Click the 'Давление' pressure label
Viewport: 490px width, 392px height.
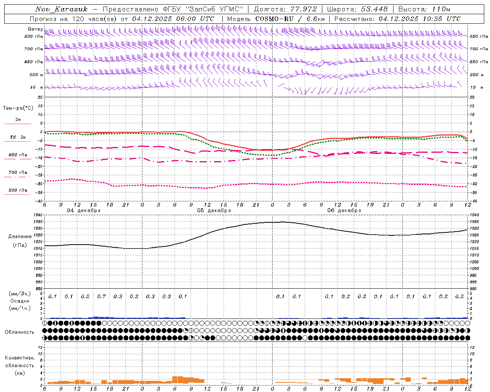[20, 237]
